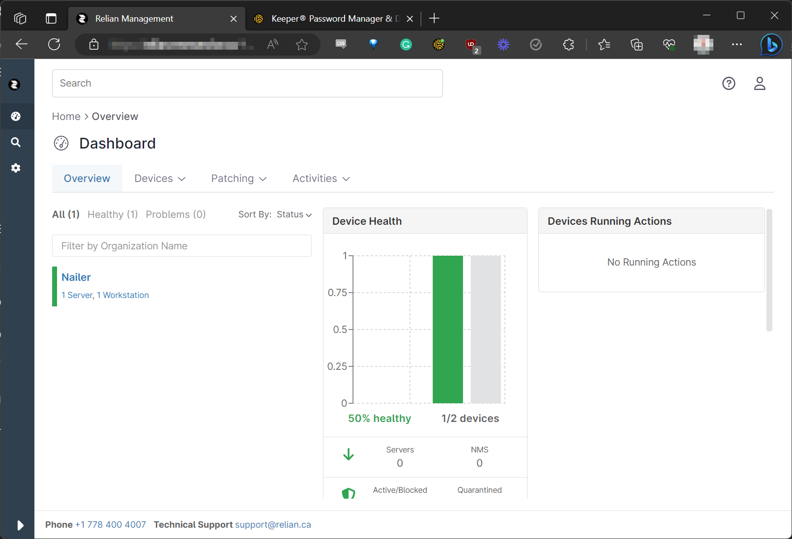Viewport: 792px width, 539px height.
Task: Open the Nailer organization
Action: coord(76,277)
